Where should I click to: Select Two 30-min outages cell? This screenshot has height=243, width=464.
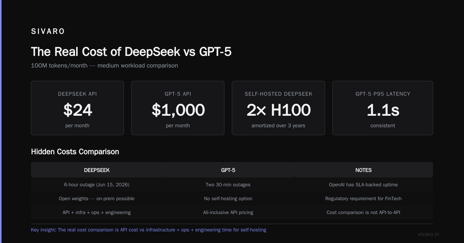coord(228,185)
